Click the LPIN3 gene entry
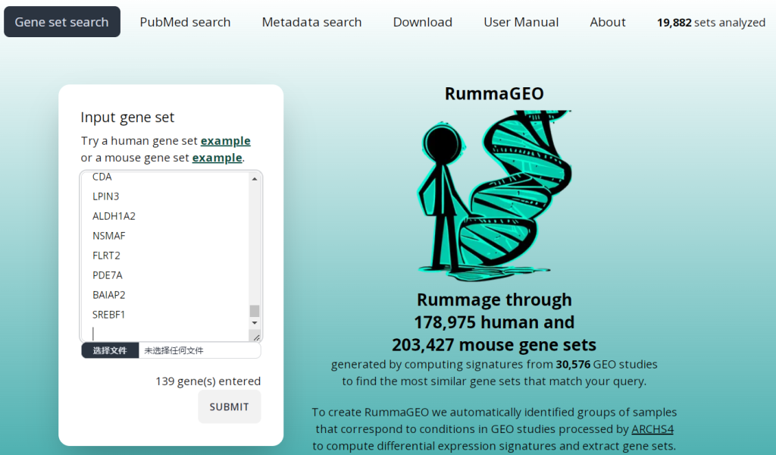Viewport: 776px width, 455px height. pyautogui.click(x=106, y=196)
